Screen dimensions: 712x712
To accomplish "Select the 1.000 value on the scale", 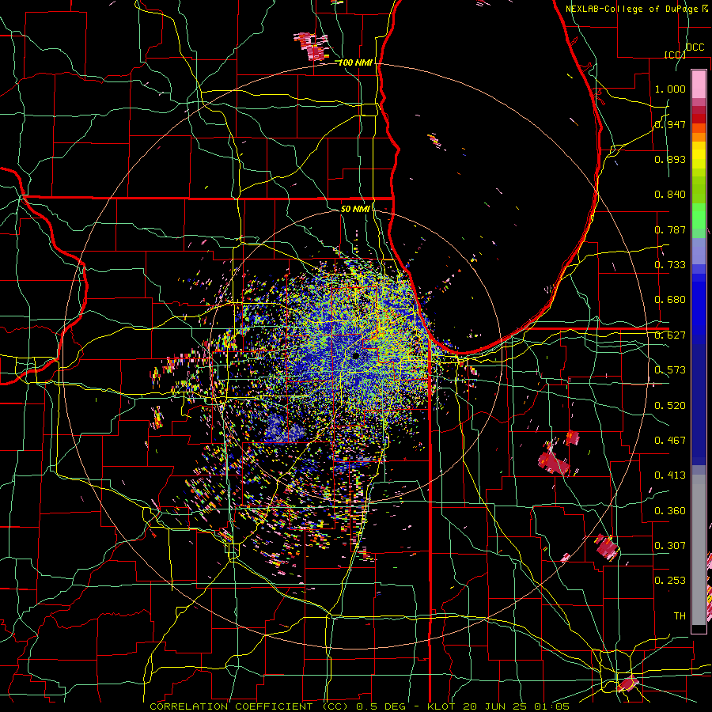I will coord(670,89).
